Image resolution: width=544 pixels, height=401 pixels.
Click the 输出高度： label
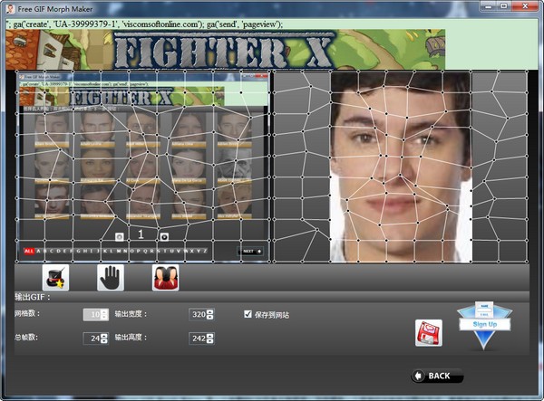(131, 338)
